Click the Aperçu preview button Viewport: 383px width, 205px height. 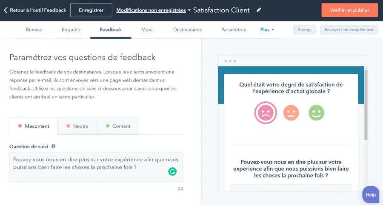(304, 30)
